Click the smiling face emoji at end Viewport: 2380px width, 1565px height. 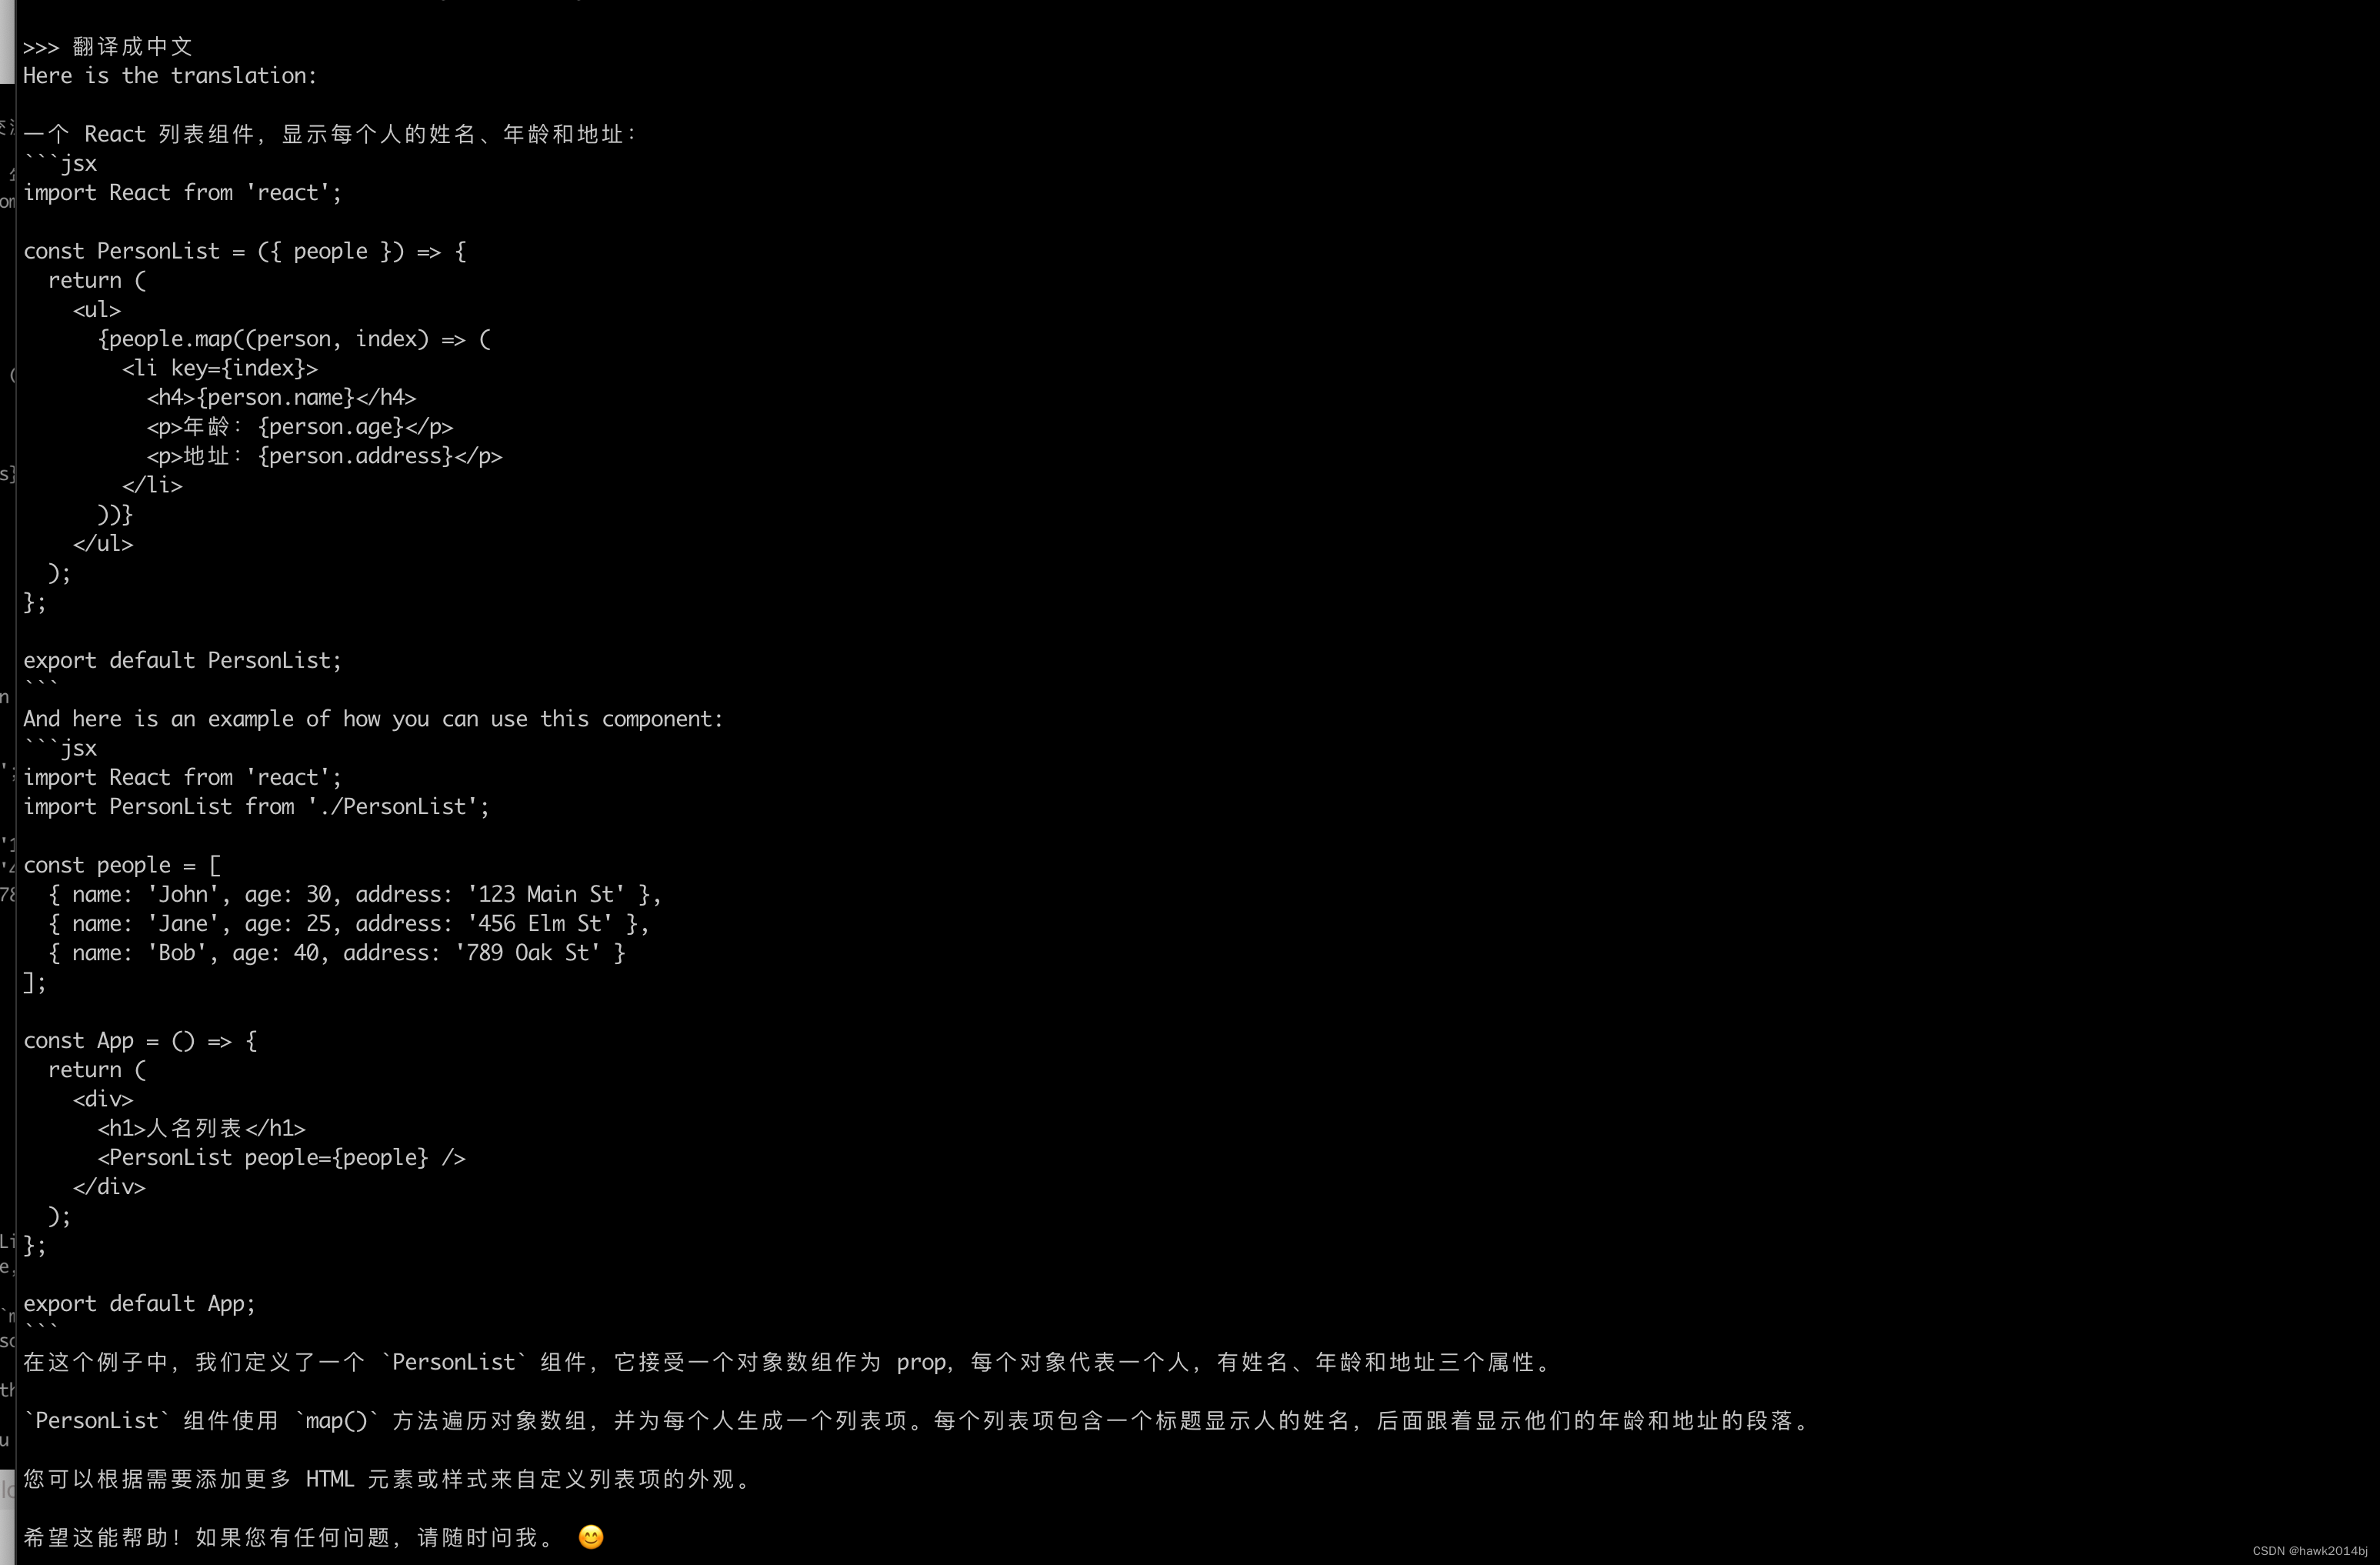(591, 1537)
